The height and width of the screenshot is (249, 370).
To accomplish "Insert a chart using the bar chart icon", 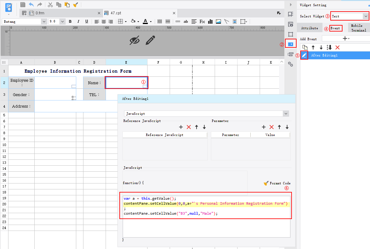I will click(210, 22).
